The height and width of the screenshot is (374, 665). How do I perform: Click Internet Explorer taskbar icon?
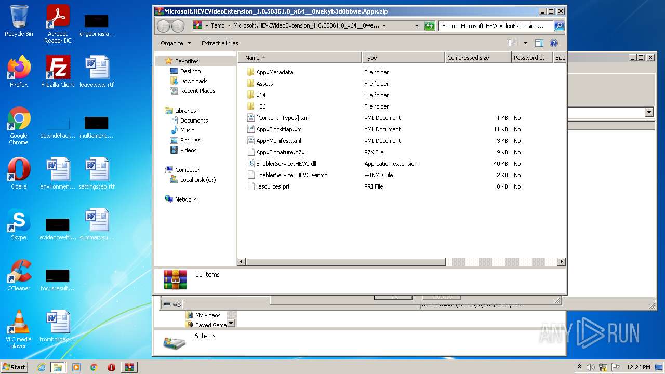(x=41, y=367)
